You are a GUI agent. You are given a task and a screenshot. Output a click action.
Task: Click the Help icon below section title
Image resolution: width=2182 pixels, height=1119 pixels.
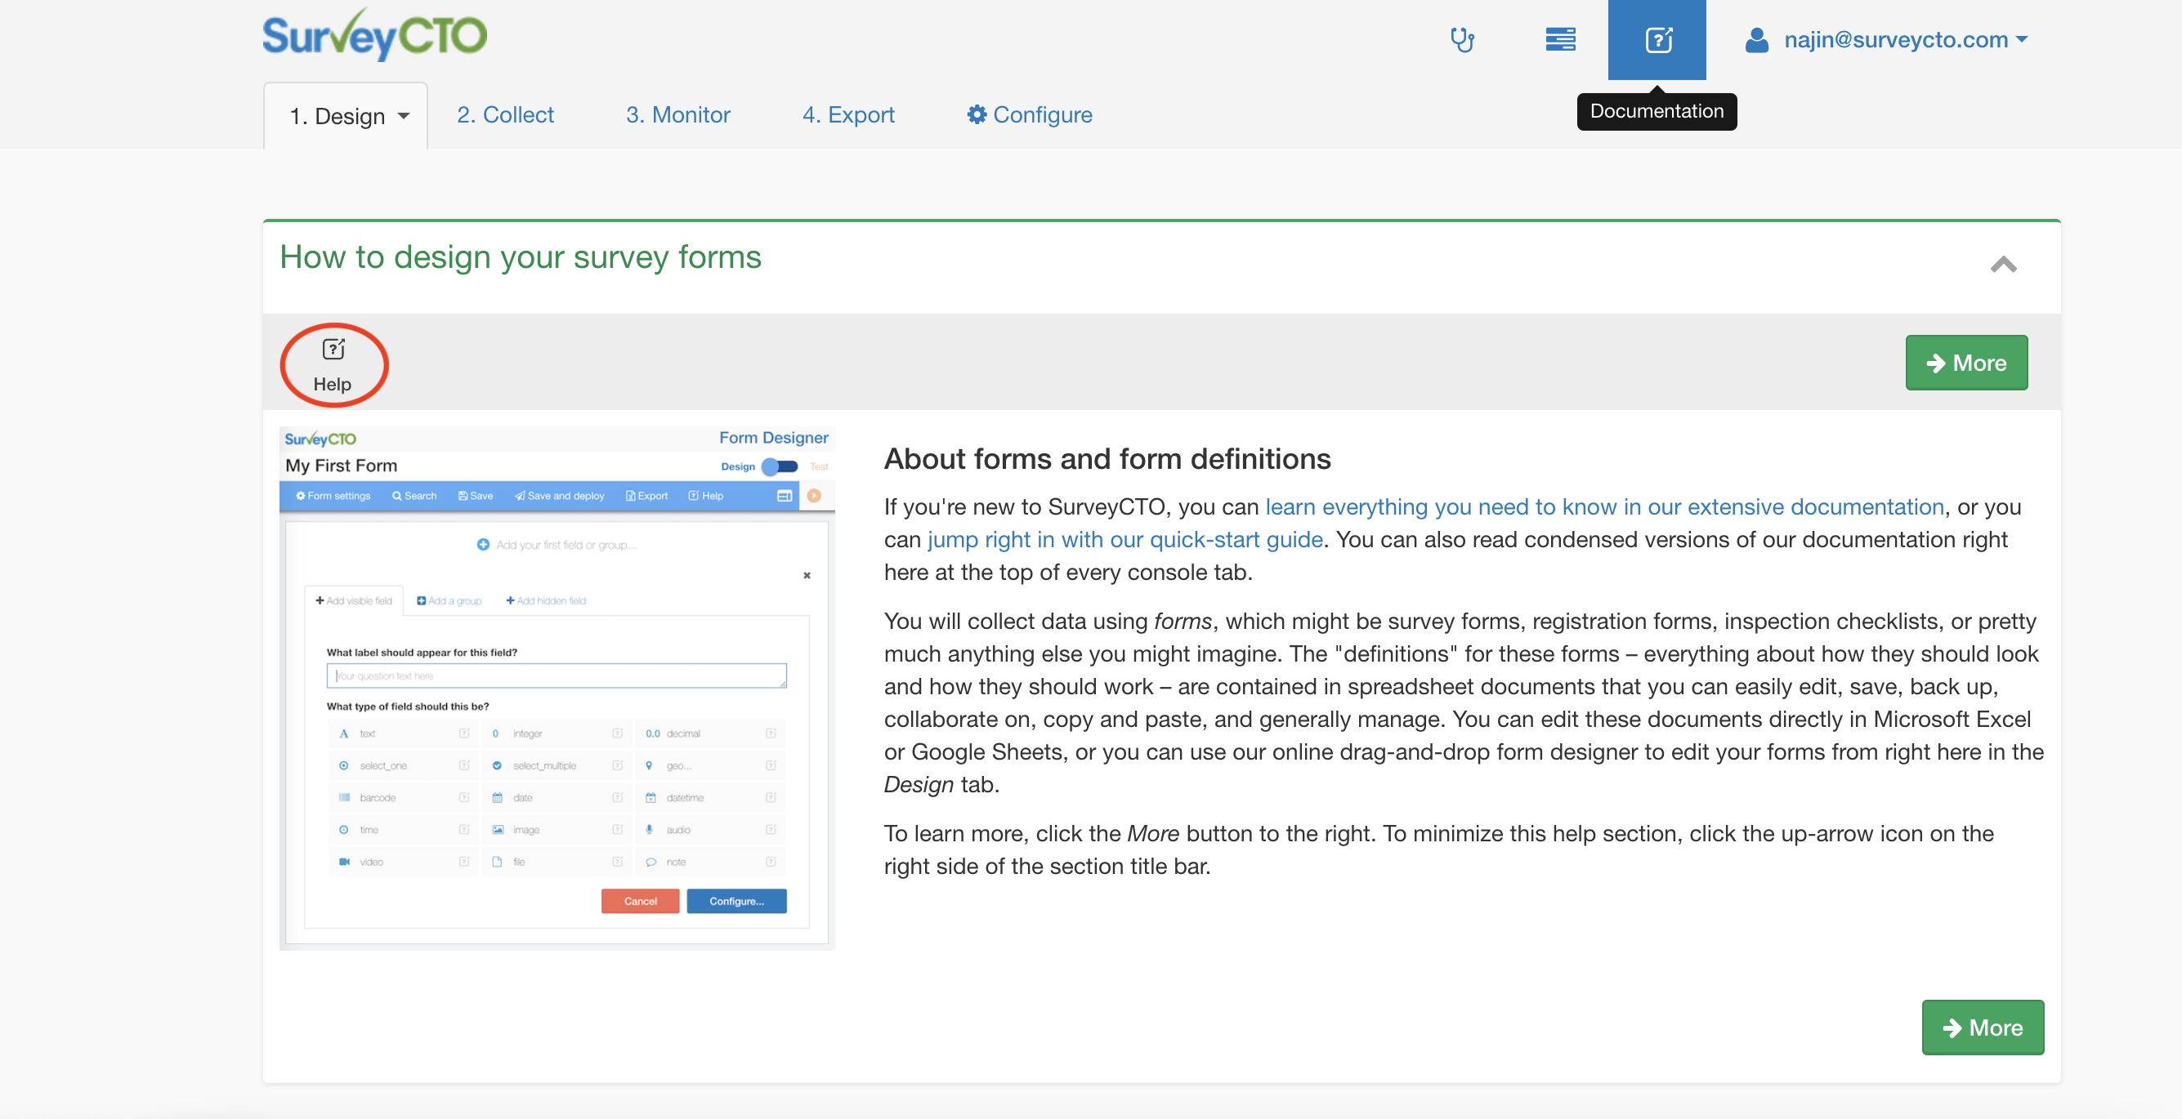[333, 366]
